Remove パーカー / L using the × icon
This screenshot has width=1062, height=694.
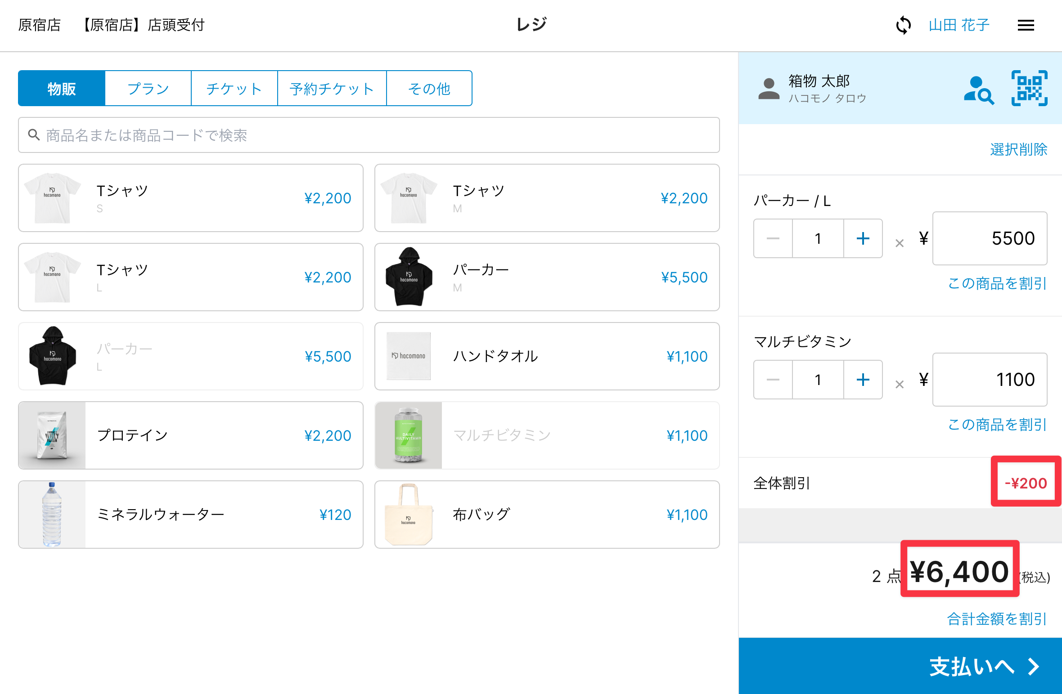pos(900,243)
